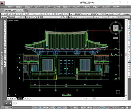The image size is (131, 109).
Task: Open the Properties palette icon
Action: click(x=52, y=14)
